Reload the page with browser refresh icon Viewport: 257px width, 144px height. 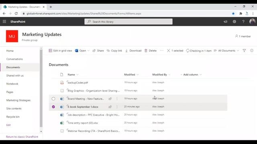[16, 14]
